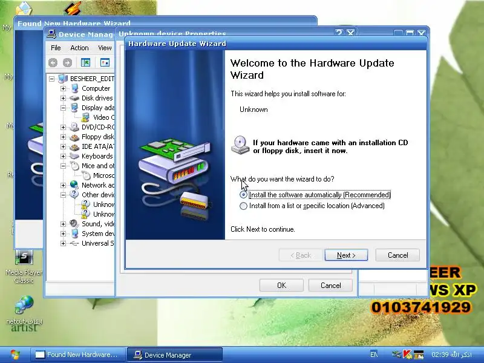This screenshot has width=484, height=363.
Task: Click Cancel in Unknown device Properties dialog
Action: coord(330,285)
